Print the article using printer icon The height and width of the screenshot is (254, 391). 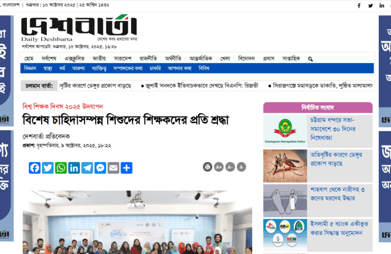point(208,167)
